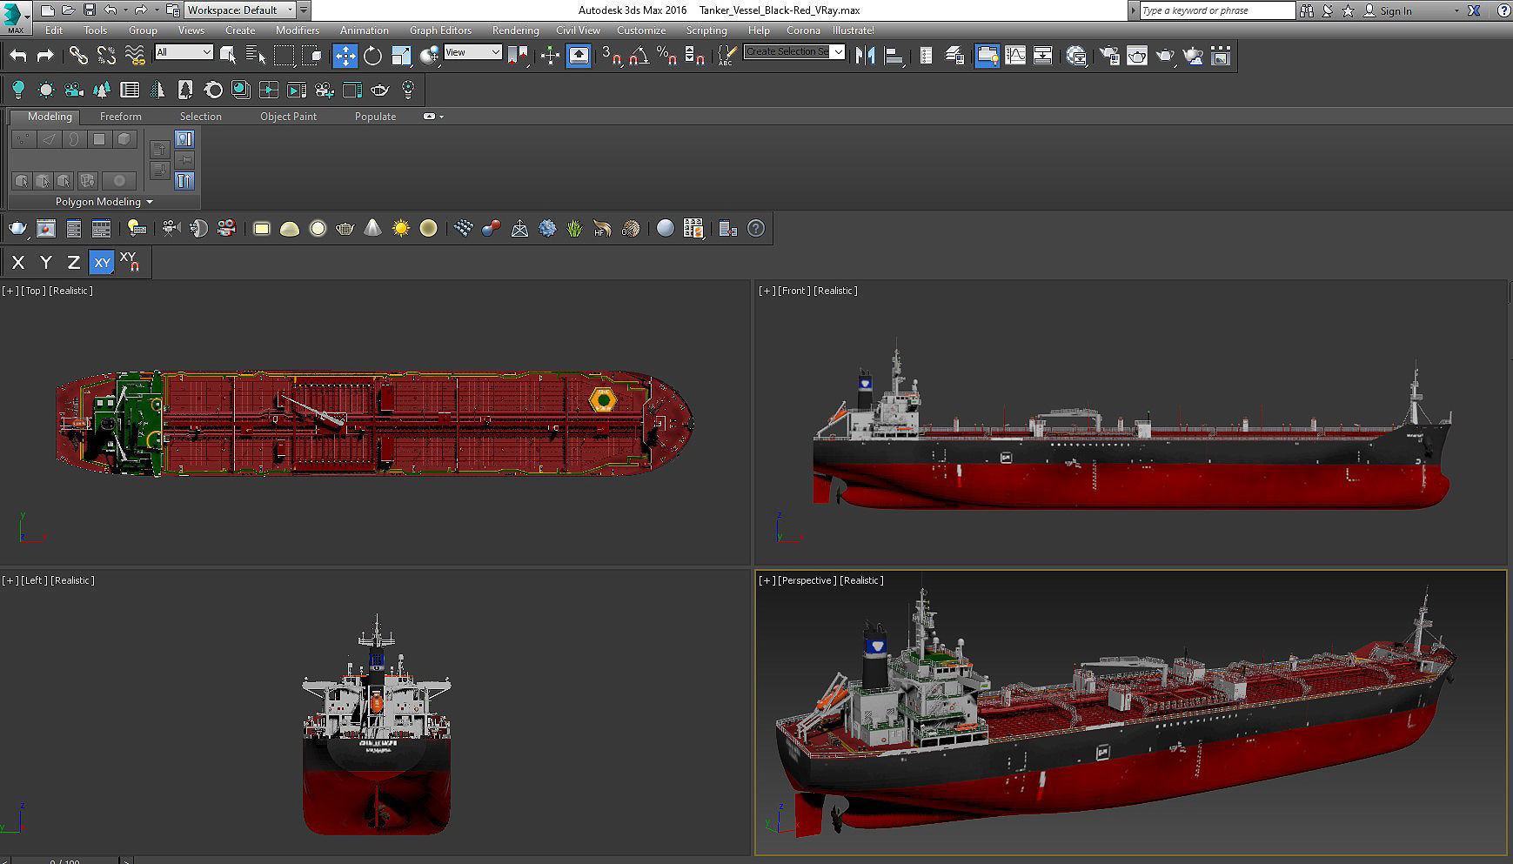
Task: Click the [Perspective] viewport label
Action: [807, 580]
